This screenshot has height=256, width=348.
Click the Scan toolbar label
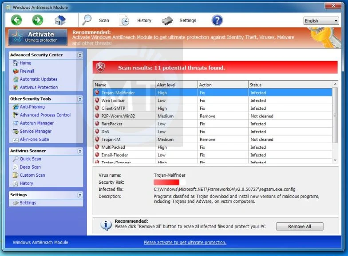tap(104, 20)
